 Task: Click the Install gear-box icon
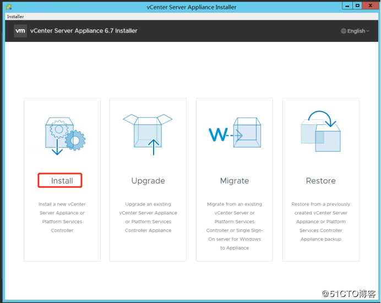[x=66, y=136]
